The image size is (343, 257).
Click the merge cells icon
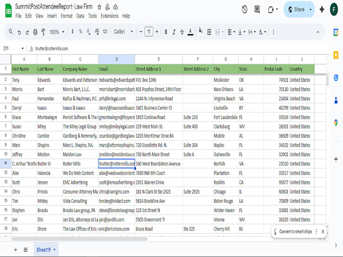point(217,32)
